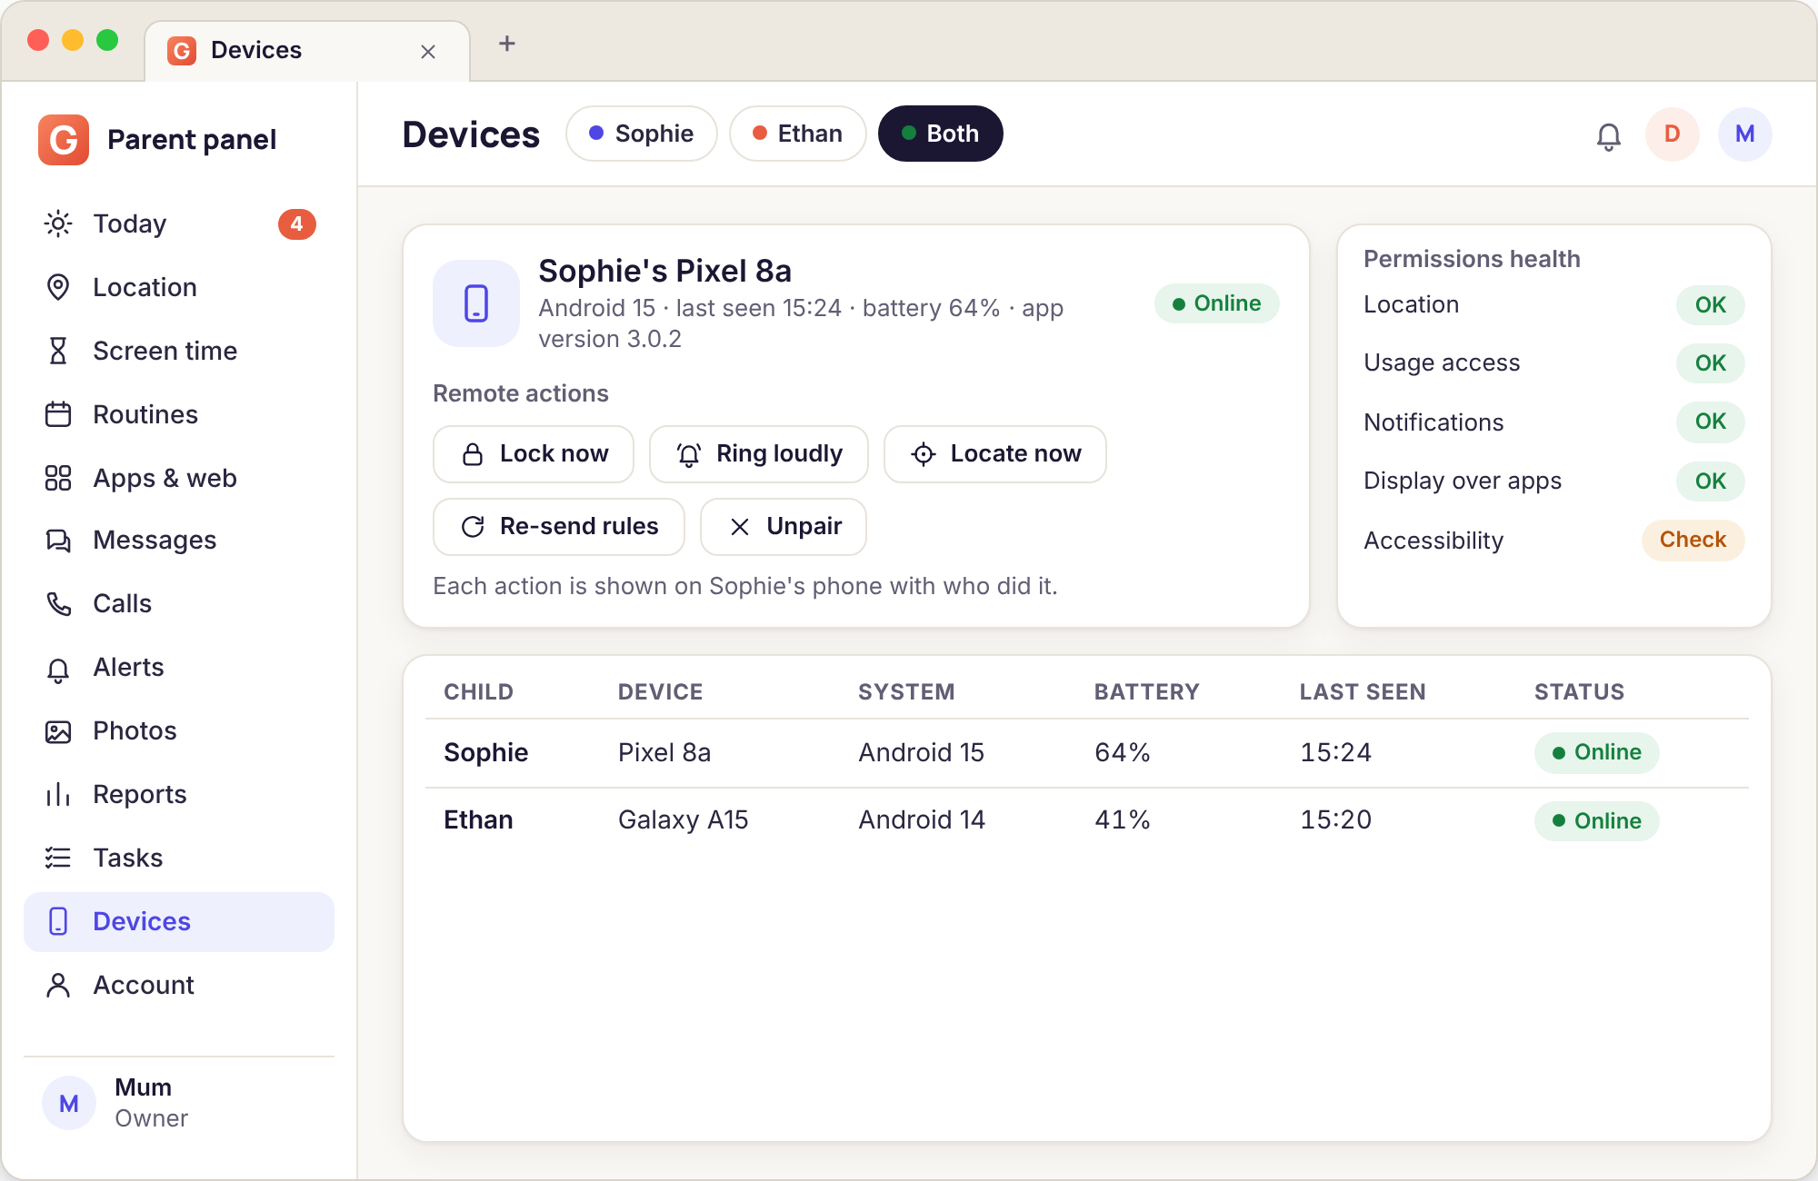The width and height of the screenshot is (1818, 1181).
Task: Open a new browser tab with plus
Action: pos(507,44)
